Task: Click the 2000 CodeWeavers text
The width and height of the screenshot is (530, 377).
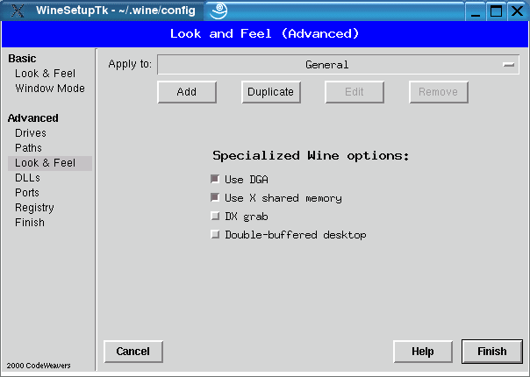Action: [39, 366]
